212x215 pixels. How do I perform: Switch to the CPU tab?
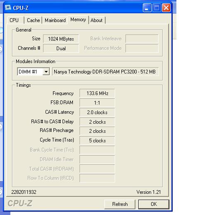(x=15, y=20)
